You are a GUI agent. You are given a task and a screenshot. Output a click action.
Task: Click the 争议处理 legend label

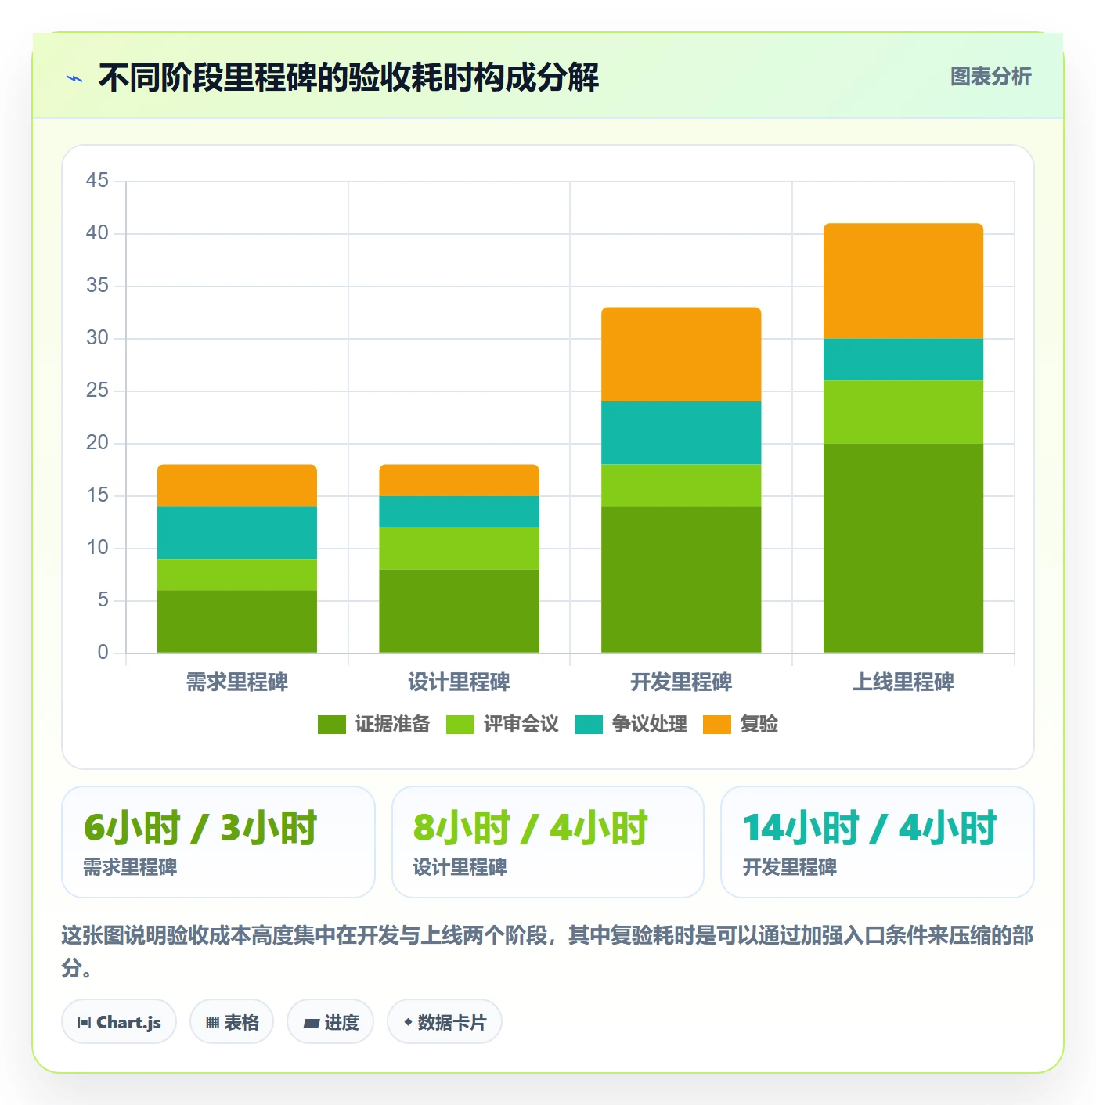pos(650,725)
